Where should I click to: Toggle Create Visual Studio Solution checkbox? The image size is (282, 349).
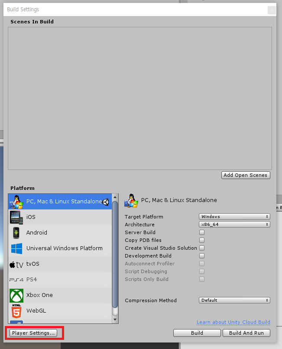(x=202, y=248)
